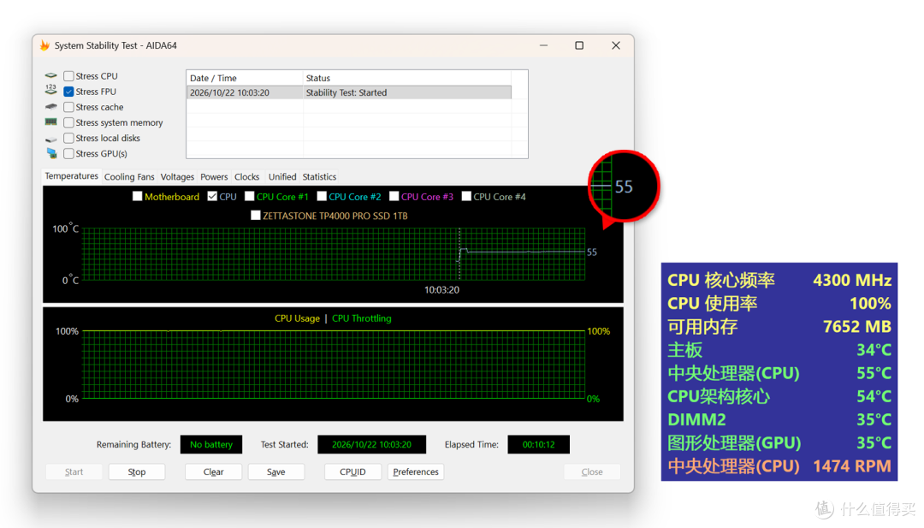
Task: Open the Preferences dialog
Action: pyautogui.click(x=416, y=472)
